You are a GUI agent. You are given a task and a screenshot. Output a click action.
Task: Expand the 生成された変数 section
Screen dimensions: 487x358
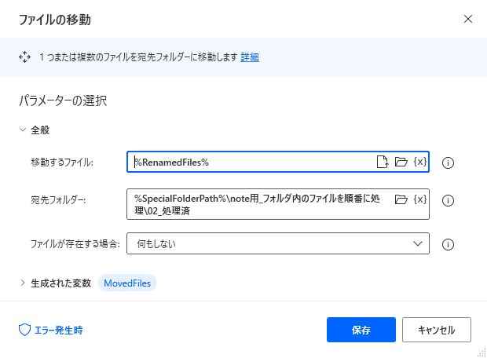coord(23,283)
